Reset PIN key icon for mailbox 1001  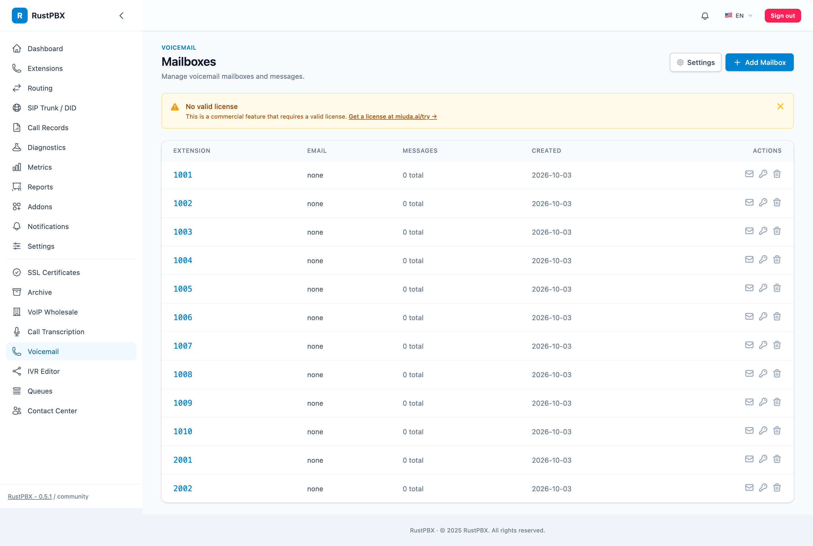coord(763,174)
